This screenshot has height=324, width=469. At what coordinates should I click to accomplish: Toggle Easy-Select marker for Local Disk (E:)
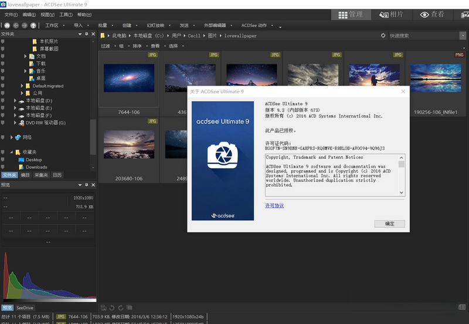(3, 108)
